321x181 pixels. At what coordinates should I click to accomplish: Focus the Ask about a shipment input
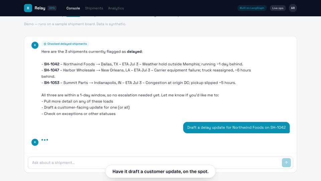pyautogui.click(x=155, y=163)
